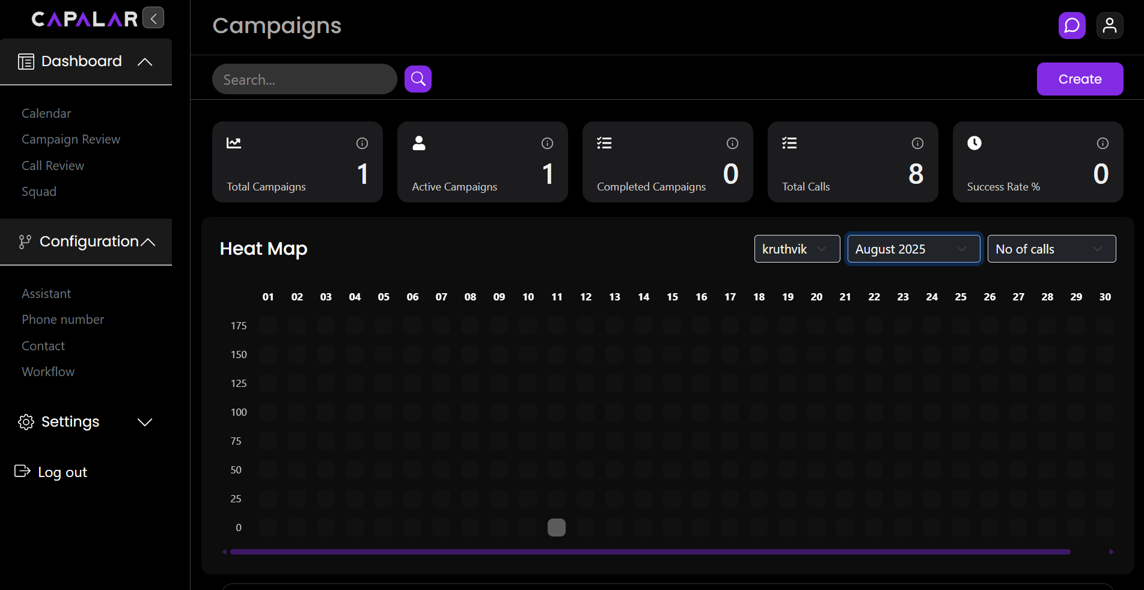The image size is (1144, 590).
Task: Open the No of calls metric dropdown
Action: [x=1051, y=249]
